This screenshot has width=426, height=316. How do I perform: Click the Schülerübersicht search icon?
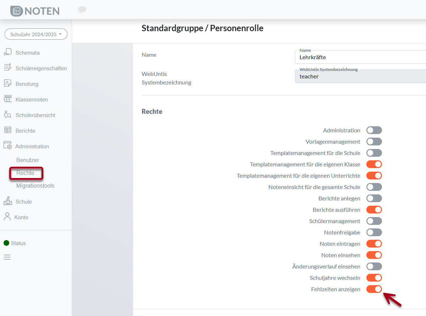click(x=8, y=115)
